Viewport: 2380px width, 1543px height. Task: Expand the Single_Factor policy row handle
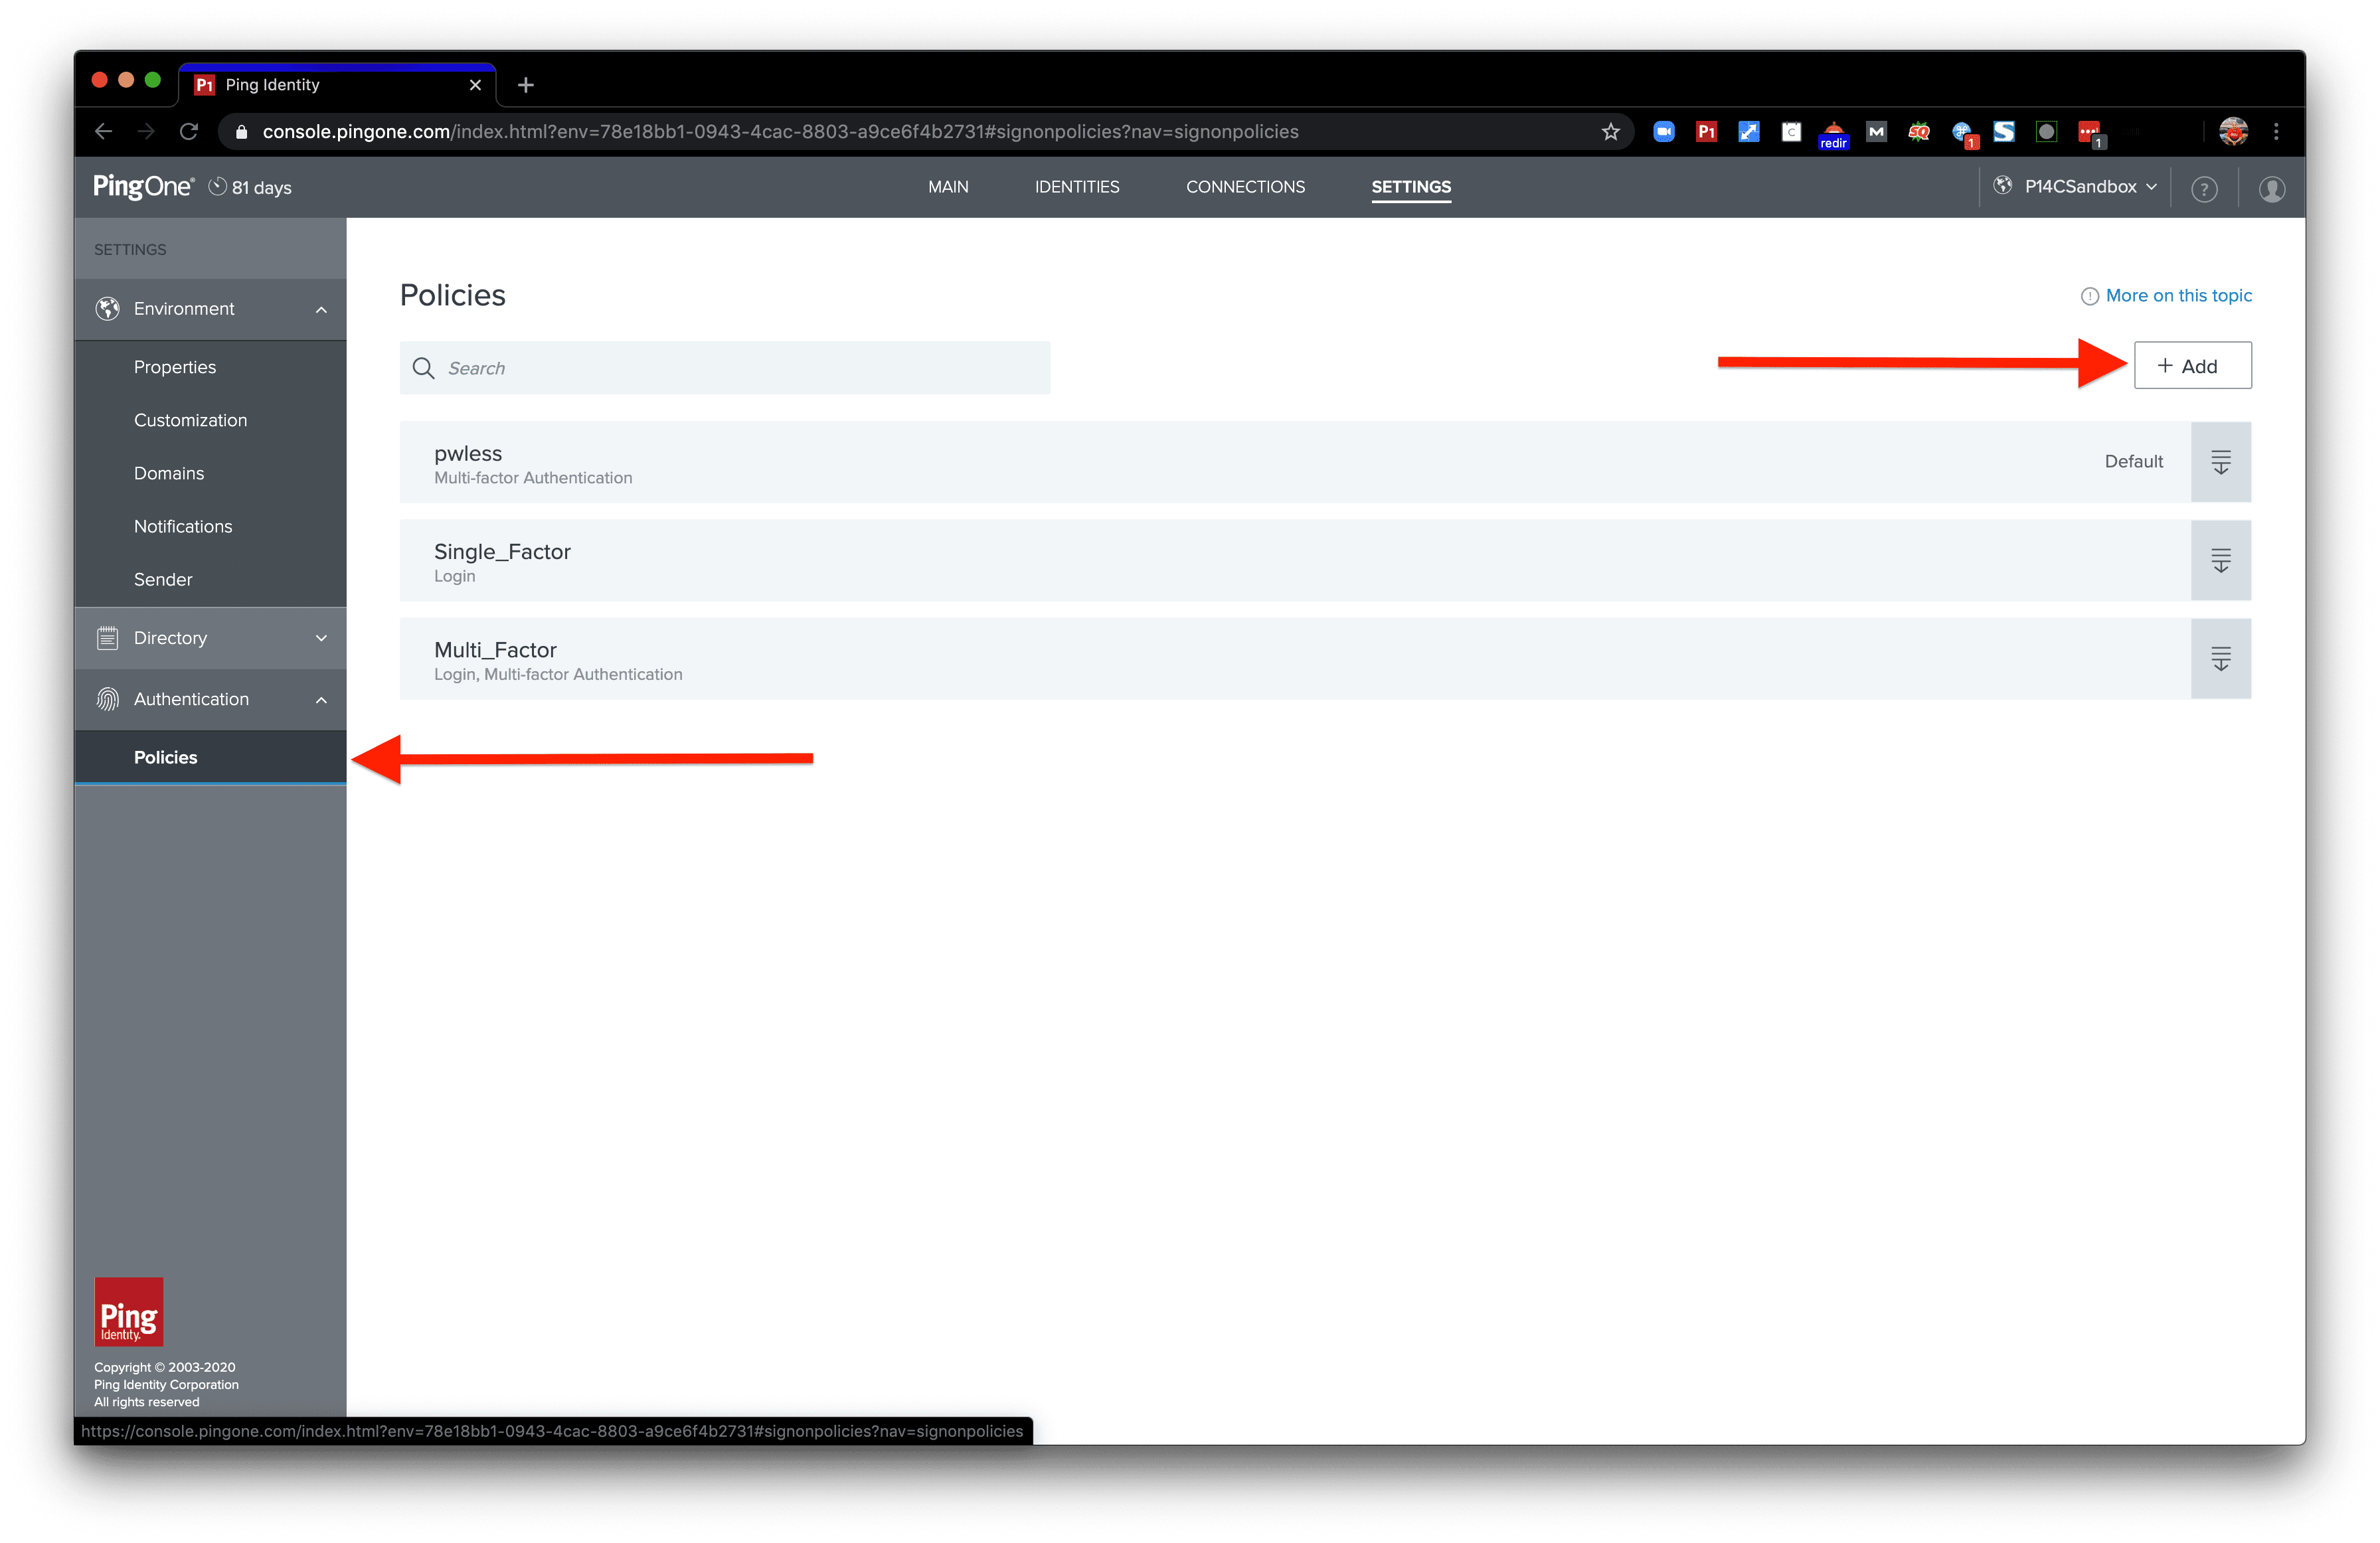(x=2220, y=560)
